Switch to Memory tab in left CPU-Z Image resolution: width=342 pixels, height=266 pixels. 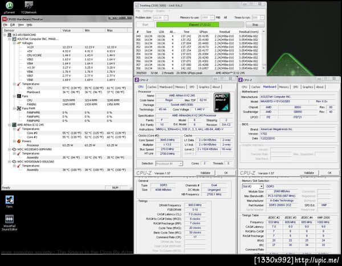pos(180,87)
